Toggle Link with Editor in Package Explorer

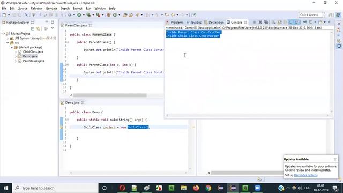(38, 28)
